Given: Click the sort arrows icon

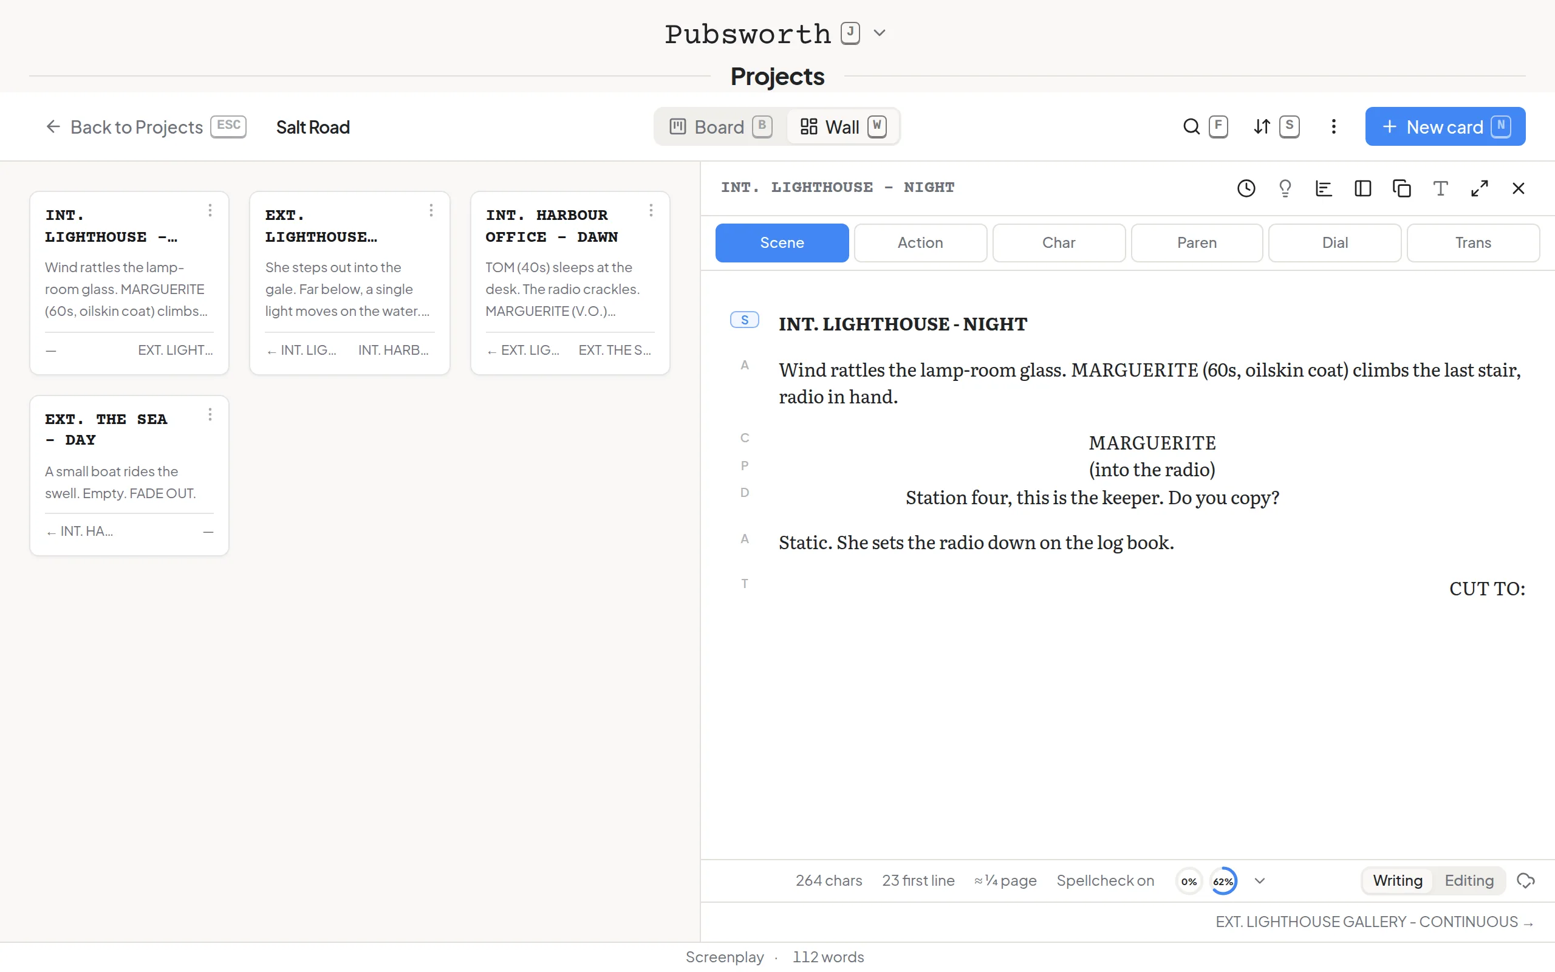Looking at the screenshot, I should (x=1262, y=126).
